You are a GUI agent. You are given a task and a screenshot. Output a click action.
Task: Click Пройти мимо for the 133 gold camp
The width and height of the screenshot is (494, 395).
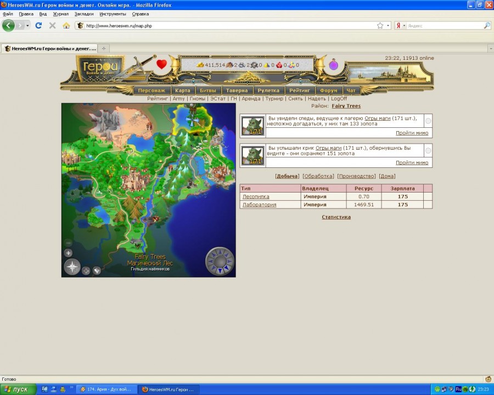tap(412, 133)
